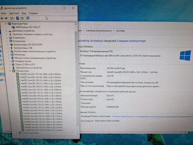Expand the Порты (COM и LPT) node
The width and height of the screenshot is (193, 145).
click(x=9, y=65)
